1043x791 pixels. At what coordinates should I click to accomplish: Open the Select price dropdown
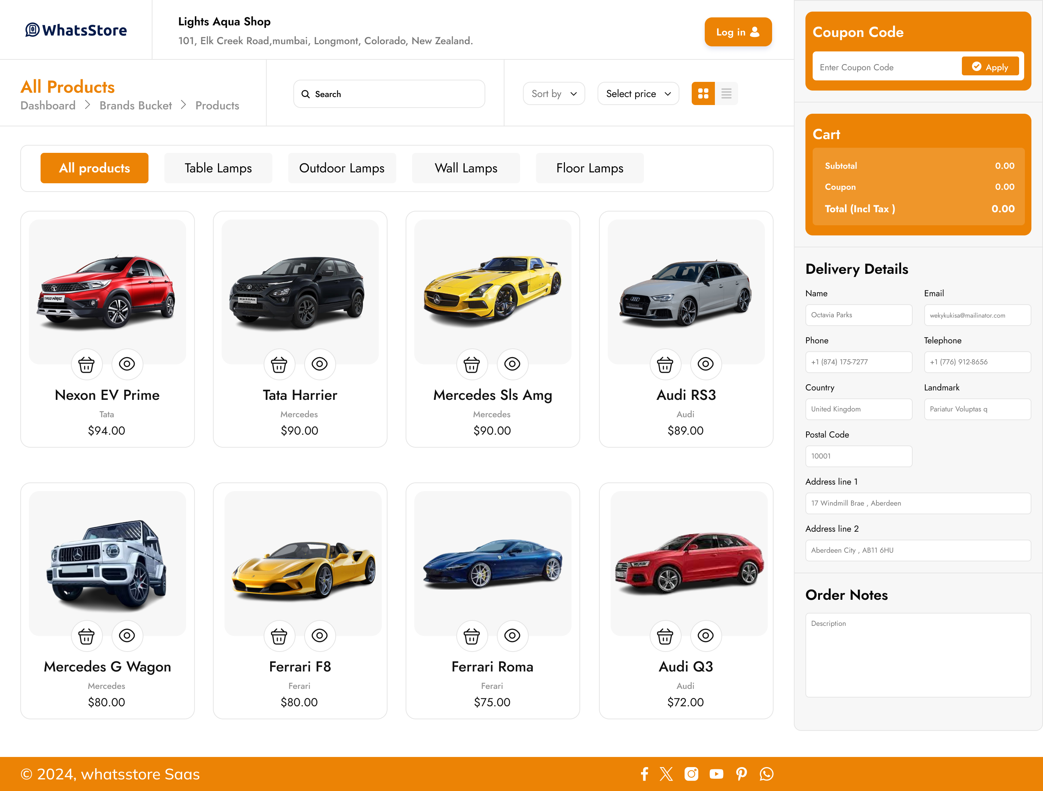638,93
